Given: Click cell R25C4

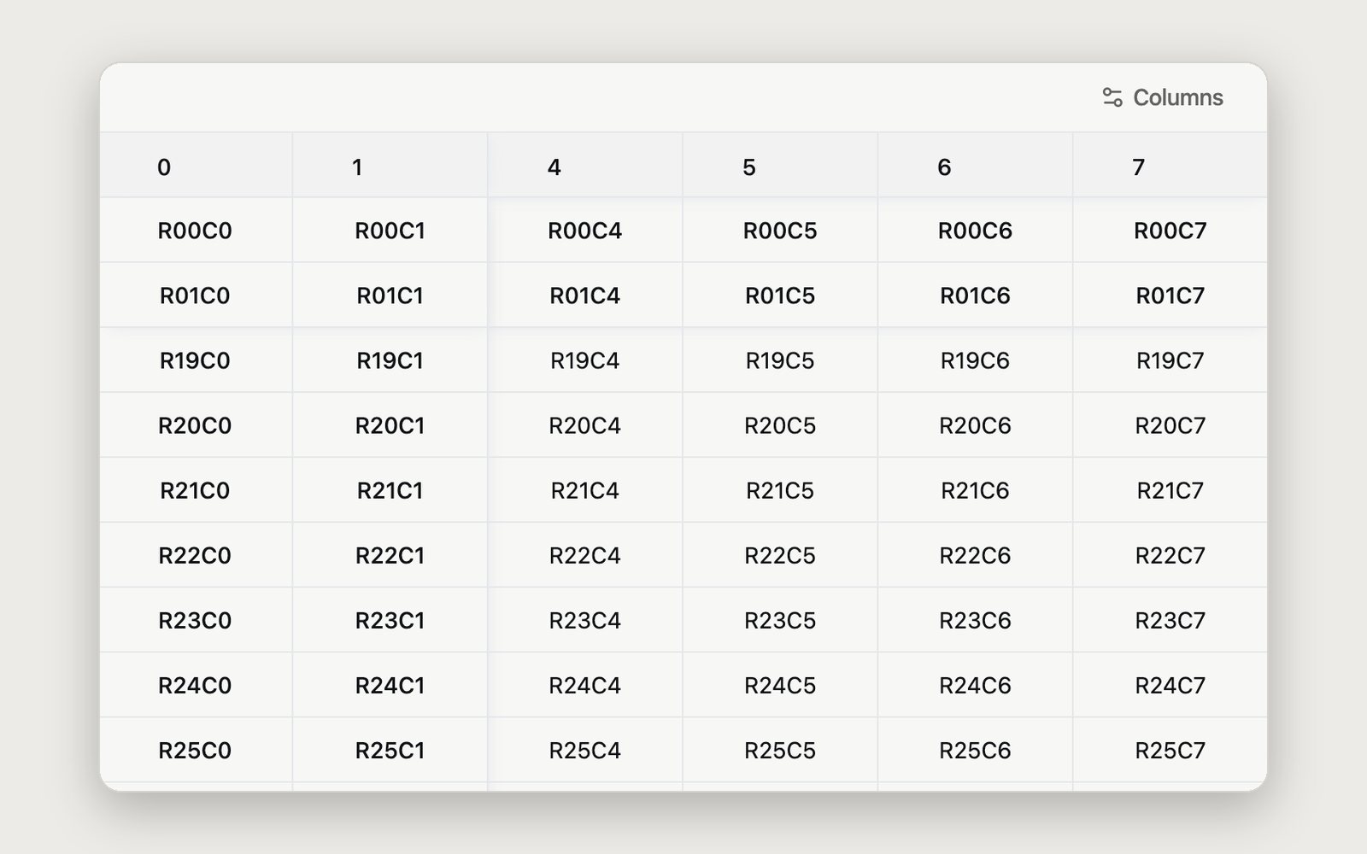Looking at the screenshot, I should coord(585,750).
